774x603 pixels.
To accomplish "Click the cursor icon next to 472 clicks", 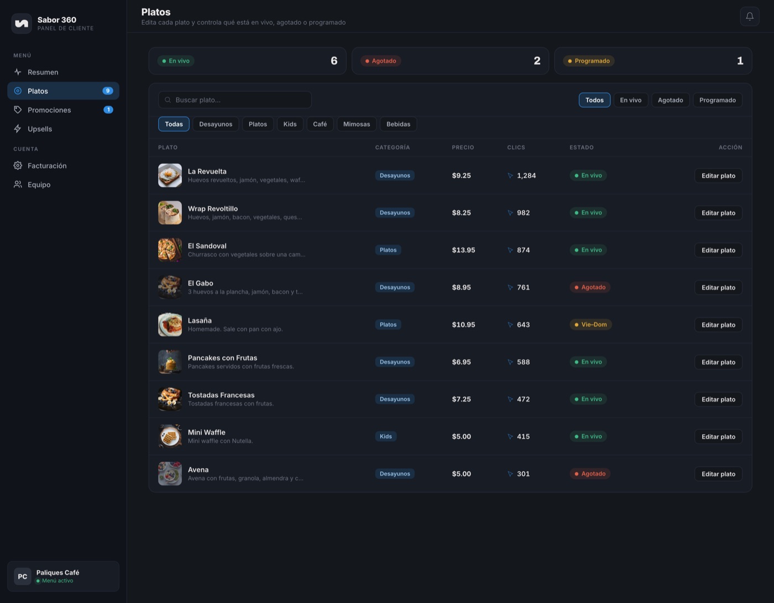I will 510,399.
